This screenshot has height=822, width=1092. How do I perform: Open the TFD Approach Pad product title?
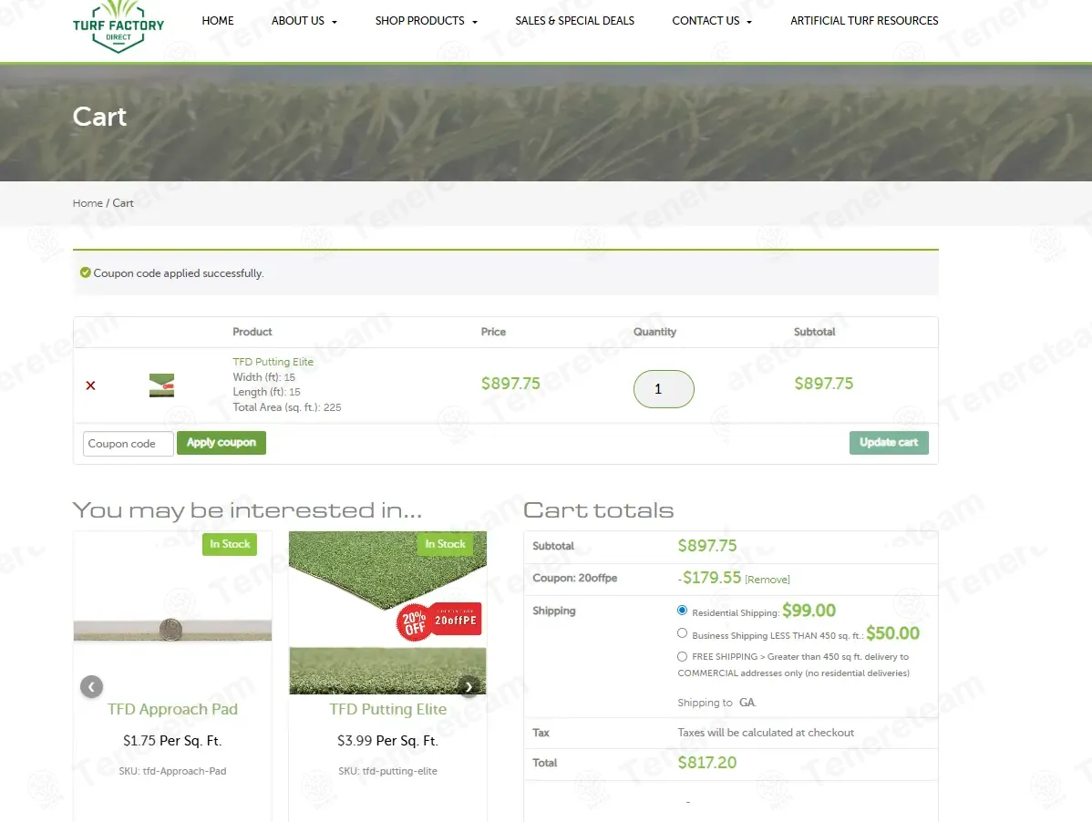click(x=172, y=709)
